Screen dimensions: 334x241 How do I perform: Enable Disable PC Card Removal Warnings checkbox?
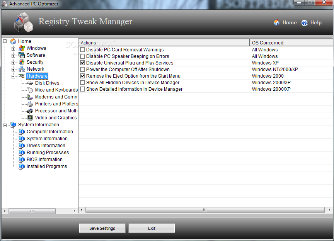83,50
